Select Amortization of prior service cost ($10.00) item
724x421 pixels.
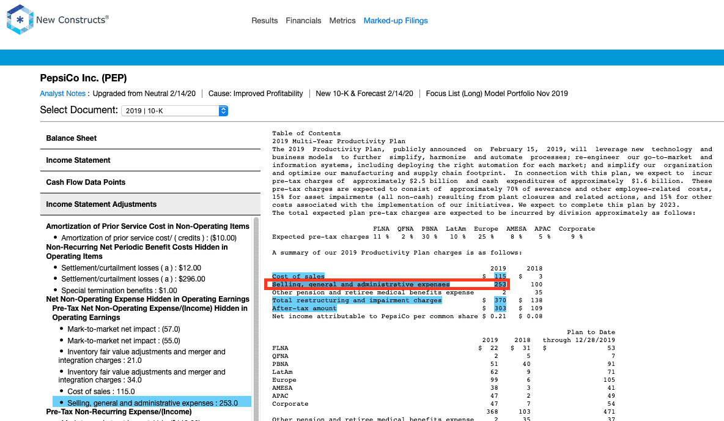pyautogui.click(x=149, y=238)
